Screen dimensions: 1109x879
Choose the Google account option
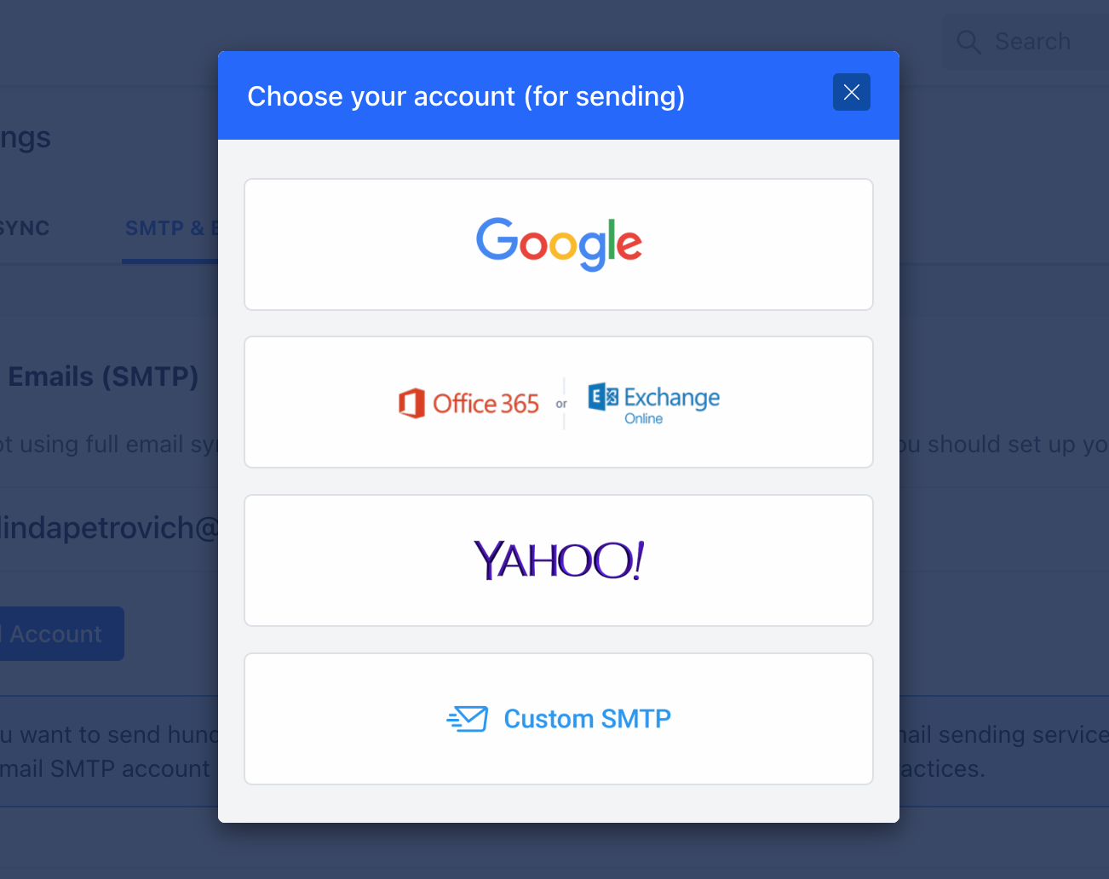click(559, 244)
